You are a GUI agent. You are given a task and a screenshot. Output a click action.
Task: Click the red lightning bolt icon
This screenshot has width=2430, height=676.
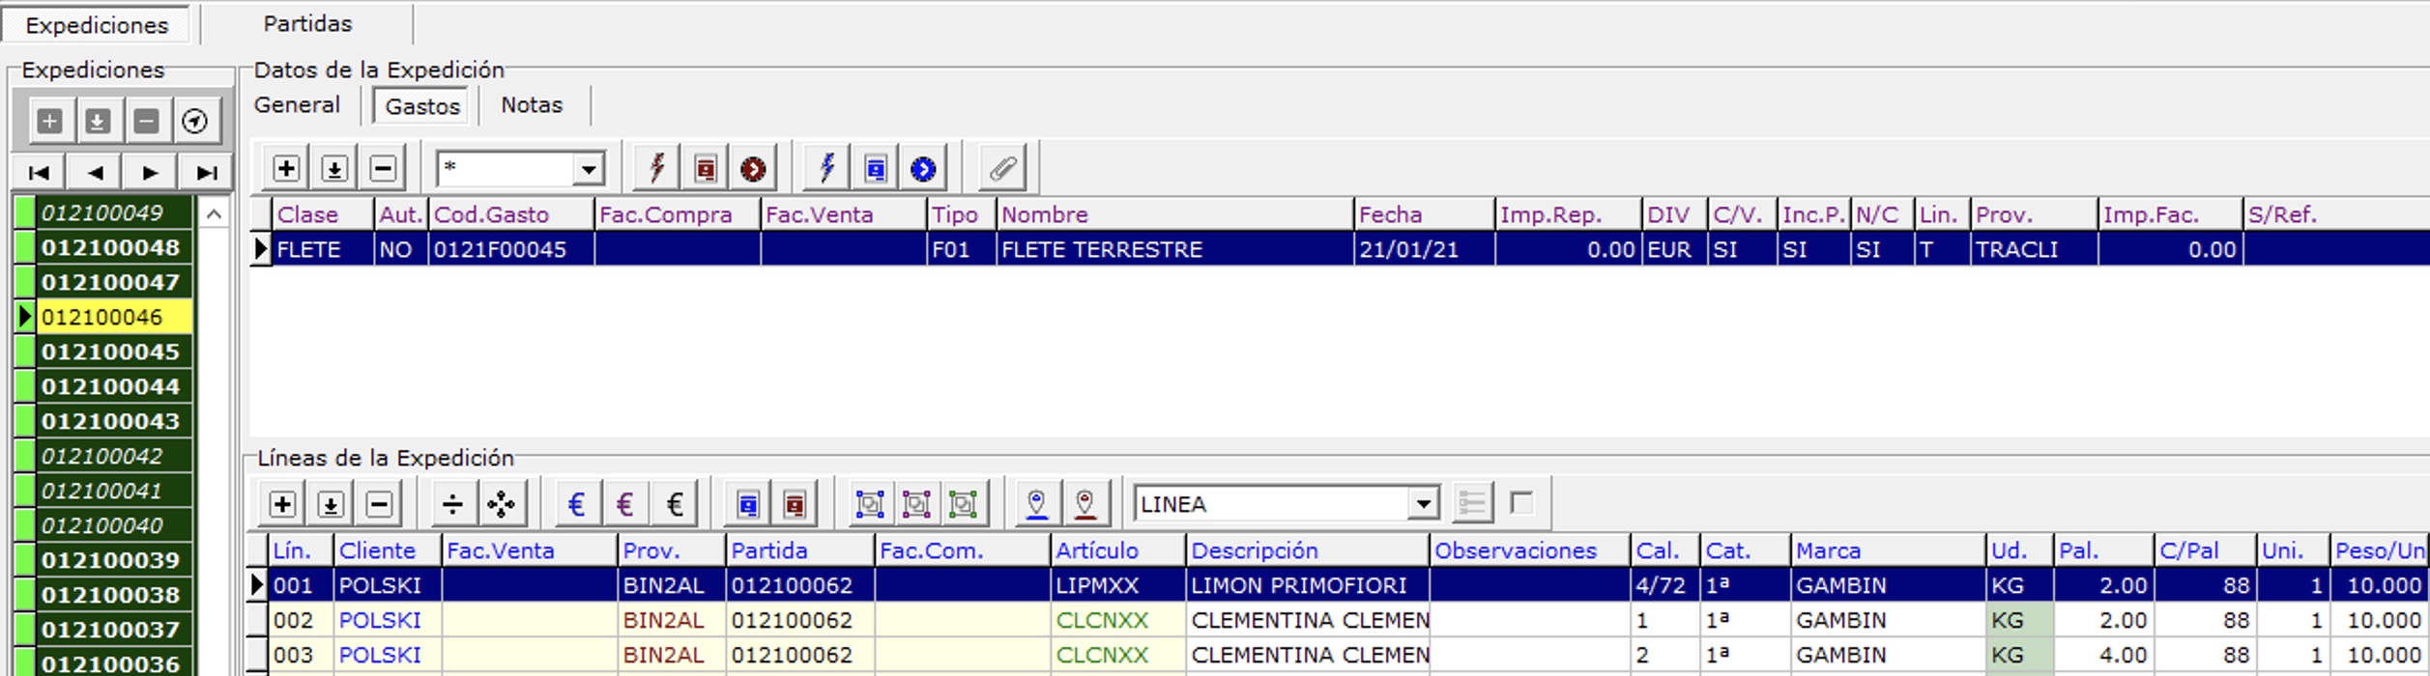coord(657,169)
